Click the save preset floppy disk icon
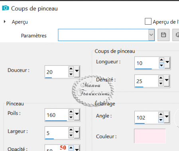This screenshot has height=151, width=179. click(x=163, y=35)
